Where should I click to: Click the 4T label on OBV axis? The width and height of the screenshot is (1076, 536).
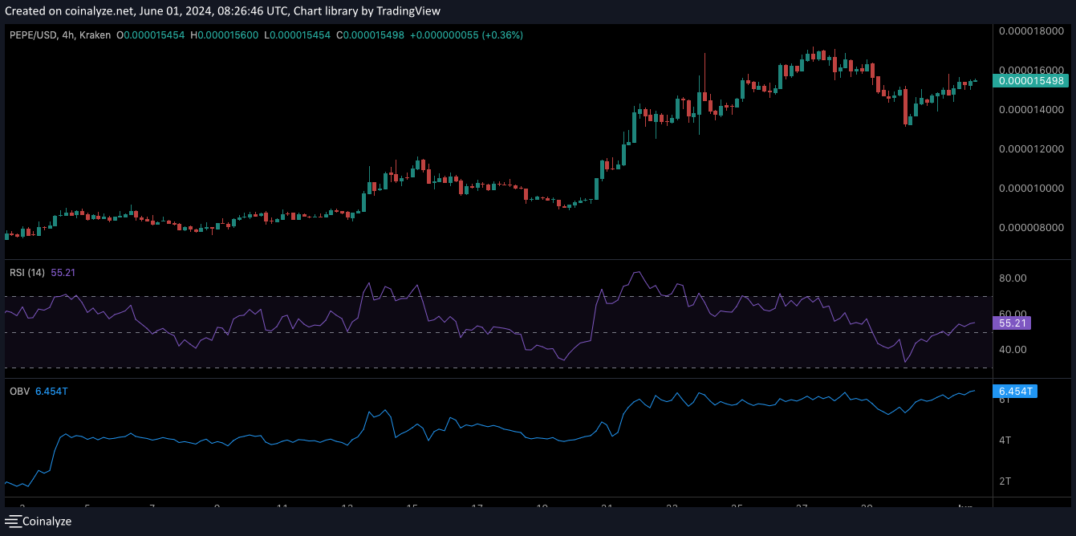coord(1005,441)
